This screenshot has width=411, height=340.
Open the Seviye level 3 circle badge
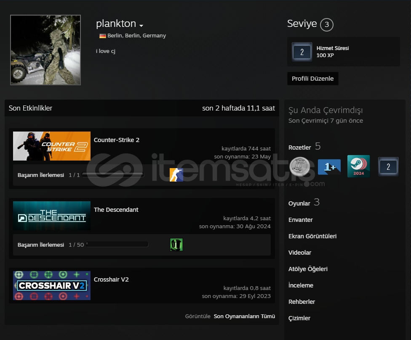pos(327,24)
